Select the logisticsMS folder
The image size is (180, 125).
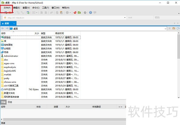40,71
